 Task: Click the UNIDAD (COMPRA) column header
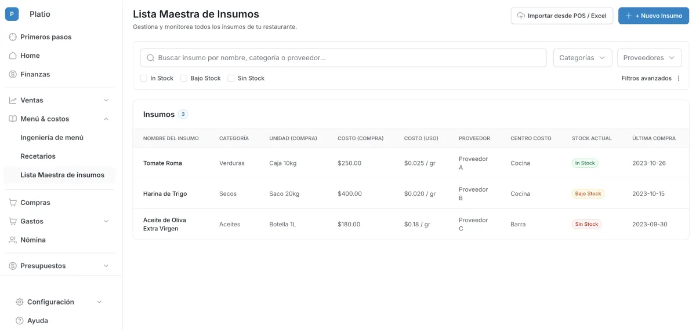(293, 138)
